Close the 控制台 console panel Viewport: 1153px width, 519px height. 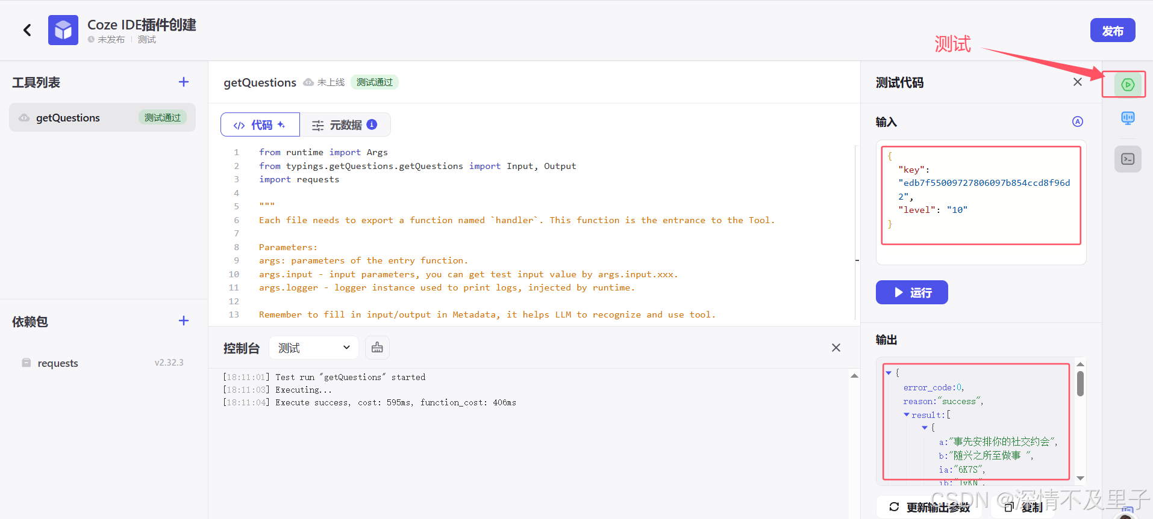click(x=836, y=348)
